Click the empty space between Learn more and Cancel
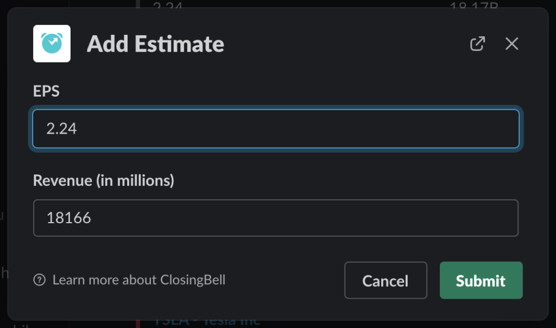 click(285, 280)
